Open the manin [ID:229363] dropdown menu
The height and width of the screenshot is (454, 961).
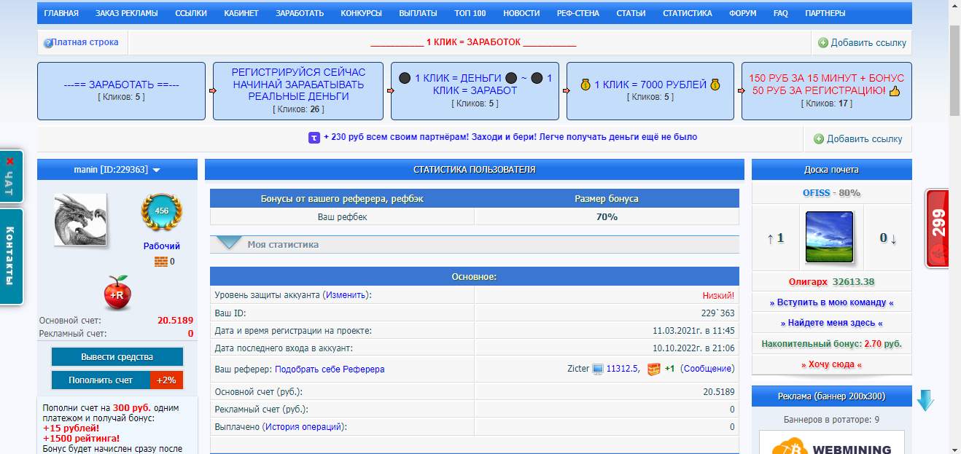click(117, 170)
